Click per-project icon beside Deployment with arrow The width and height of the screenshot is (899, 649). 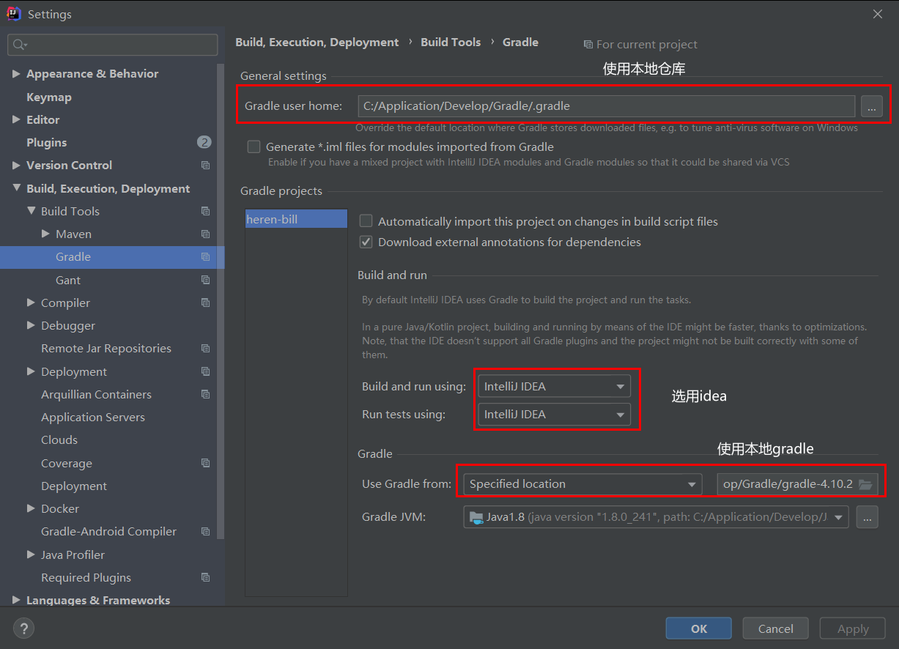205,371
